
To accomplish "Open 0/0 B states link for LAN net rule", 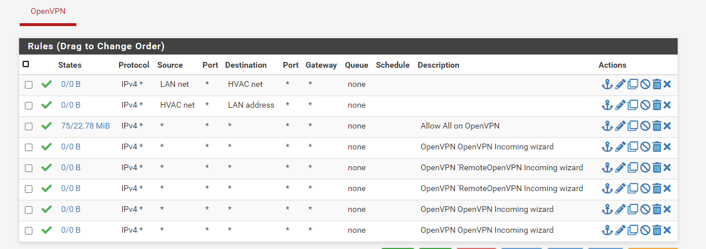I will pos(71,85).
